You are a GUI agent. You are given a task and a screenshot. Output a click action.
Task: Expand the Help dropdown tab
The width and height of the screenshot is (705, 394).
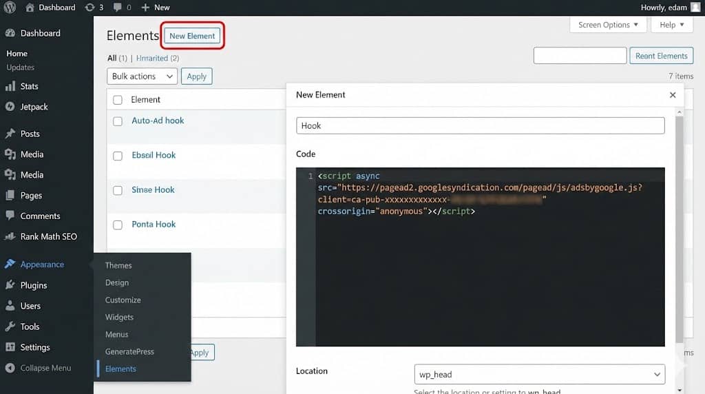tap(672, 25)
